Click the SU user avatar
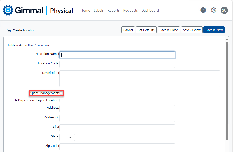This screenshot has width=233, height=152. 224,10
